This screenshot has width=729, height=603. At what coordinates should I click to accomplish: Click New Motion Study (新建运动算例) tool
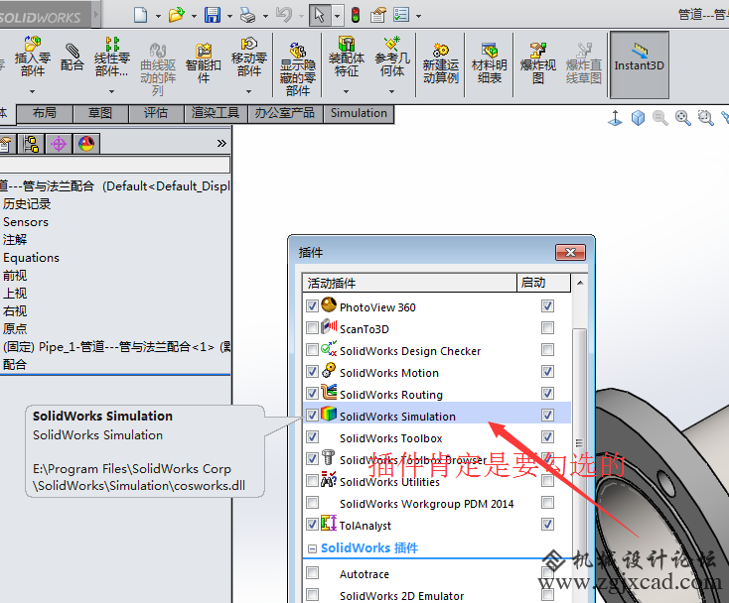[441, 63]
